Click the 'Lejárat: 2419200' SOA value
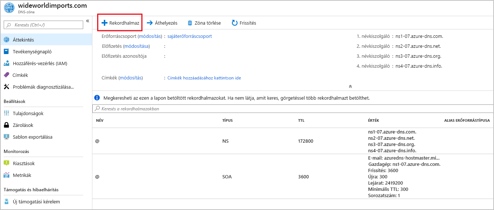Image resolution: width=494 pixels, height=210 pixels. click(x=385, y=183)
